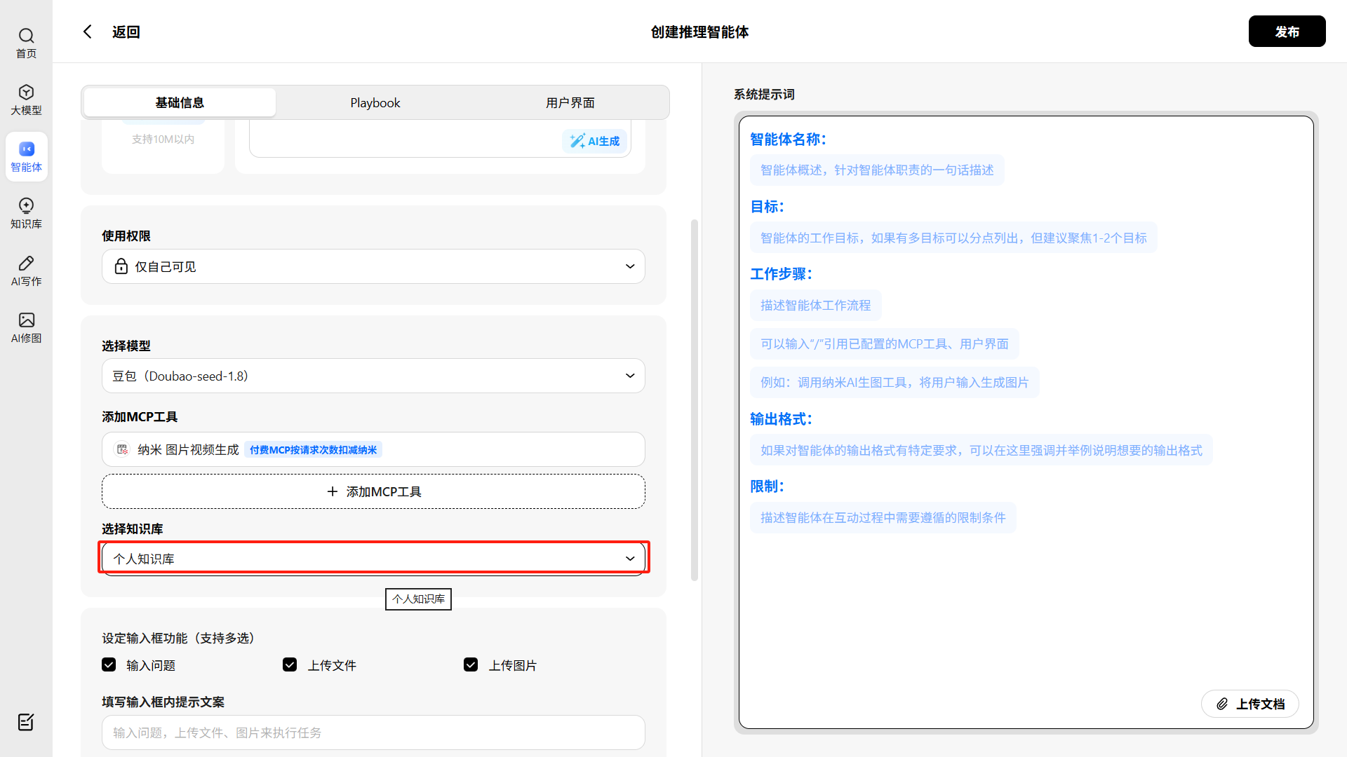Open the 首页 search icon in sidebar
The image size is (1347, 757).
tap(26, 36)
